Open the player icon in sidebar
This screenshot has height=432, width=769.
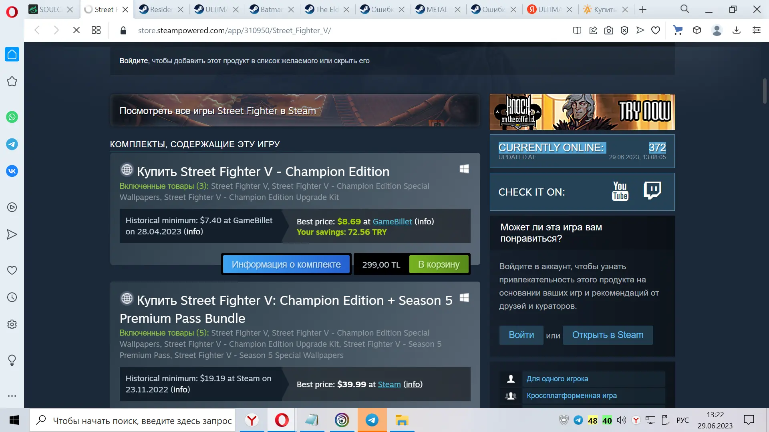pyautogui.click(x=12, y=207)
